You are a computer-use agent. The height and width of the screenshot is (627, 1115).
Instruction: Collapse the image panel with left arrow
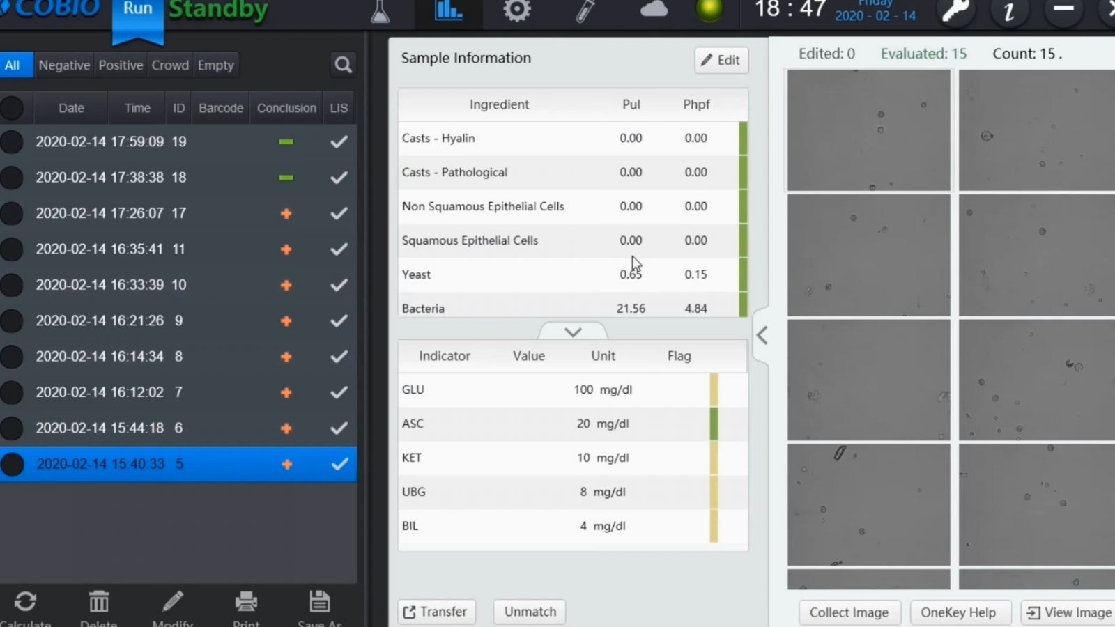(x=762, y=336)
